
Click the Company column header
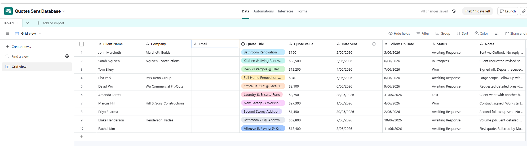[168, 44]
